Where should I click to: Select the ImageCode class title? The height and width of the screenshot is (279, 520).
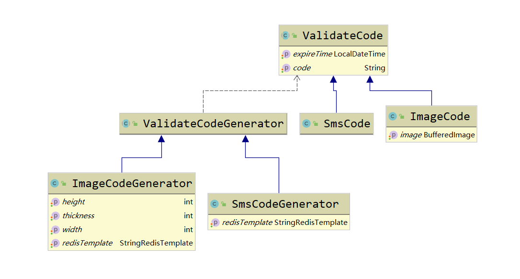[440, 116]
